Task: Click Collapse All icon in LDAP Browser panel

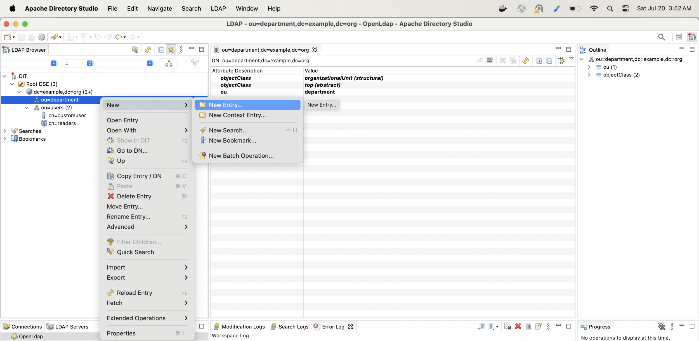Action: tap(161, 50)
